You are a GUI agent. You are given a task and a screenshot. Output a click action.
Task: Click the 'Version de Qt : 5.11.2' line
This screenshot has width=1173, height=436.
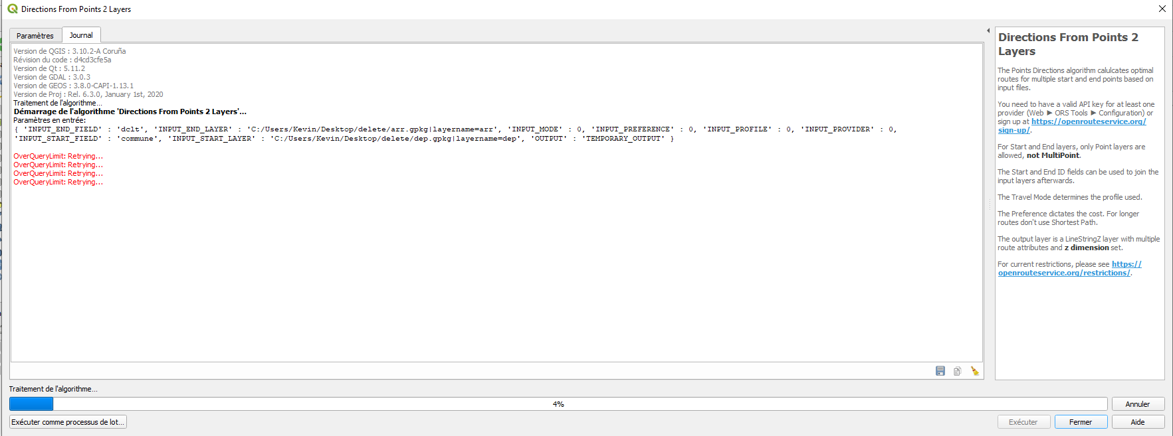point(49,68)
